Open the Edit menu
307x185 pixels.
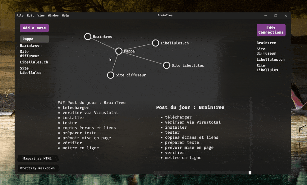tap(30, 16)
